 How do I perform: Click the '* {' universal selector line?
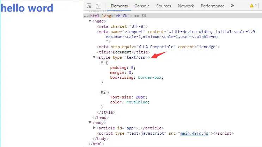point(104,63)
